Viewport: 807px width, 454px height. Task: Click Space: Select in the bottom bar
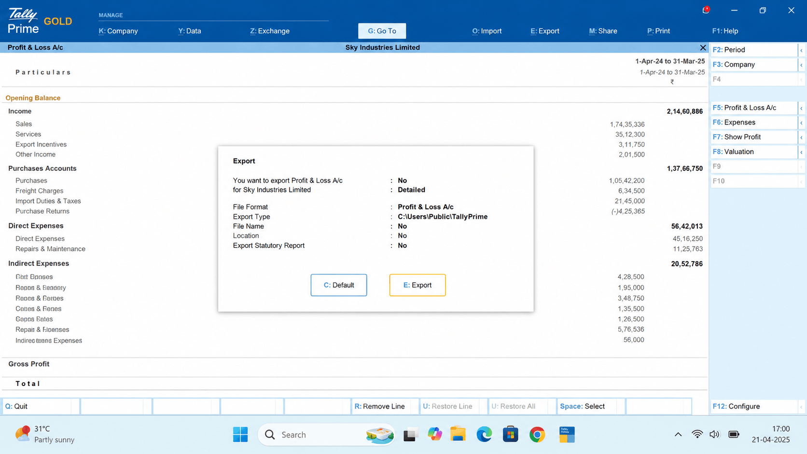click(x=591, y=406)
